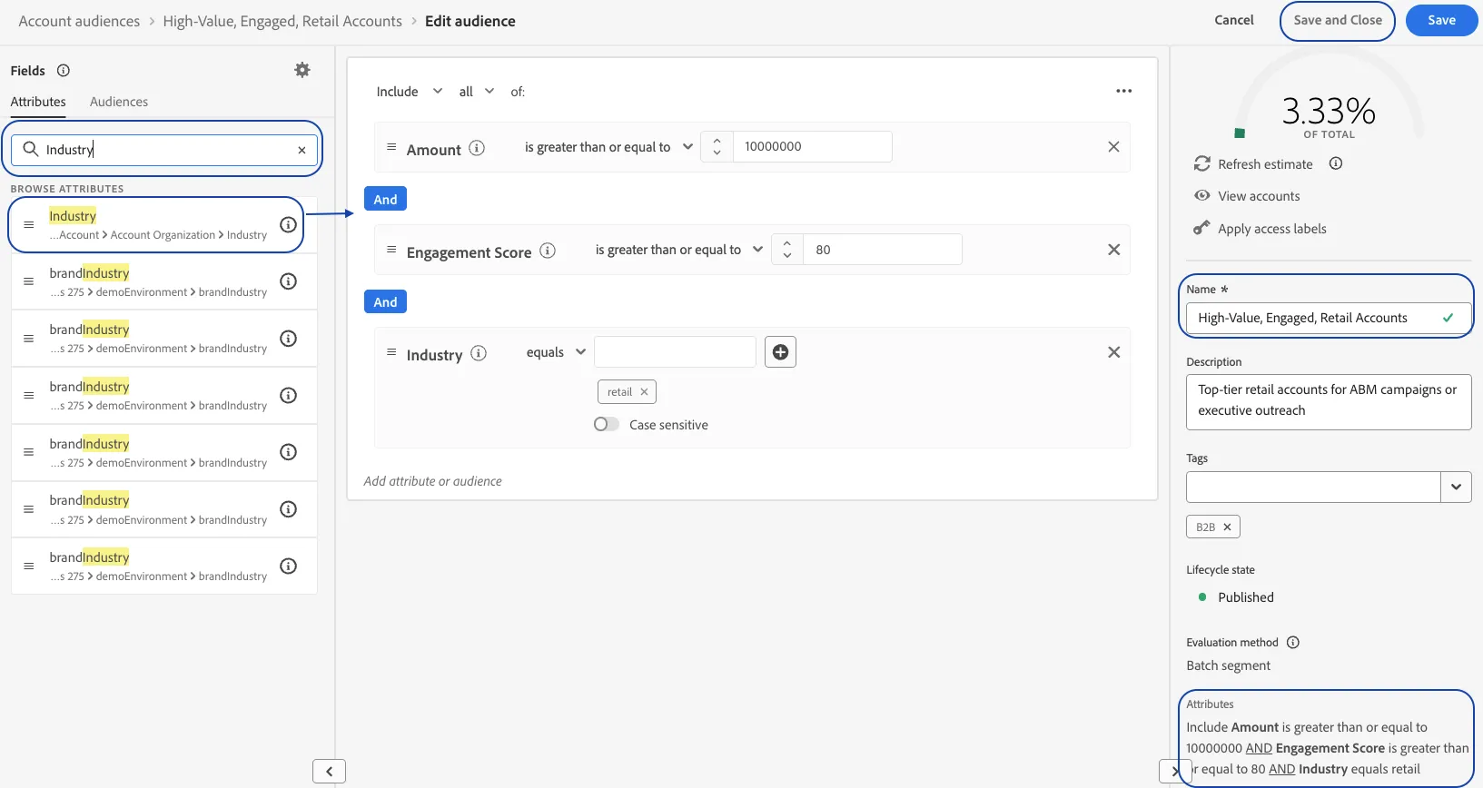Click Save and Close
The width and height of the screenshot is (1483, 788).
tap(1338, 20)
